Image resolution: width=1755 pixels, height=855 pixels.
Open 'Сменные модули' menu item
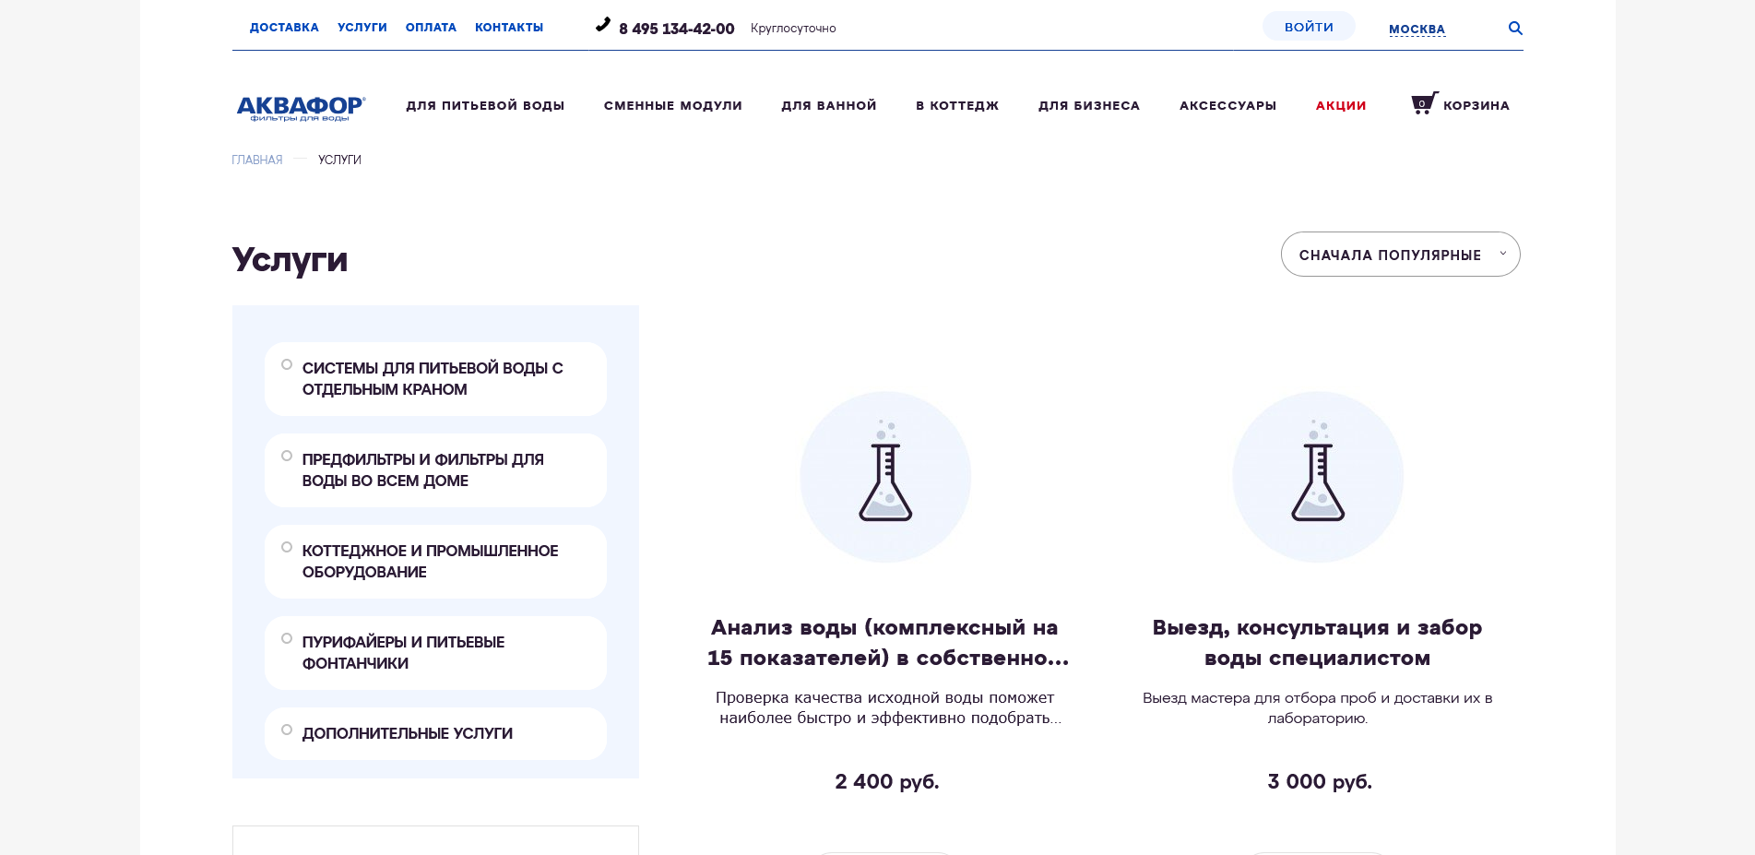click(672, 106)
